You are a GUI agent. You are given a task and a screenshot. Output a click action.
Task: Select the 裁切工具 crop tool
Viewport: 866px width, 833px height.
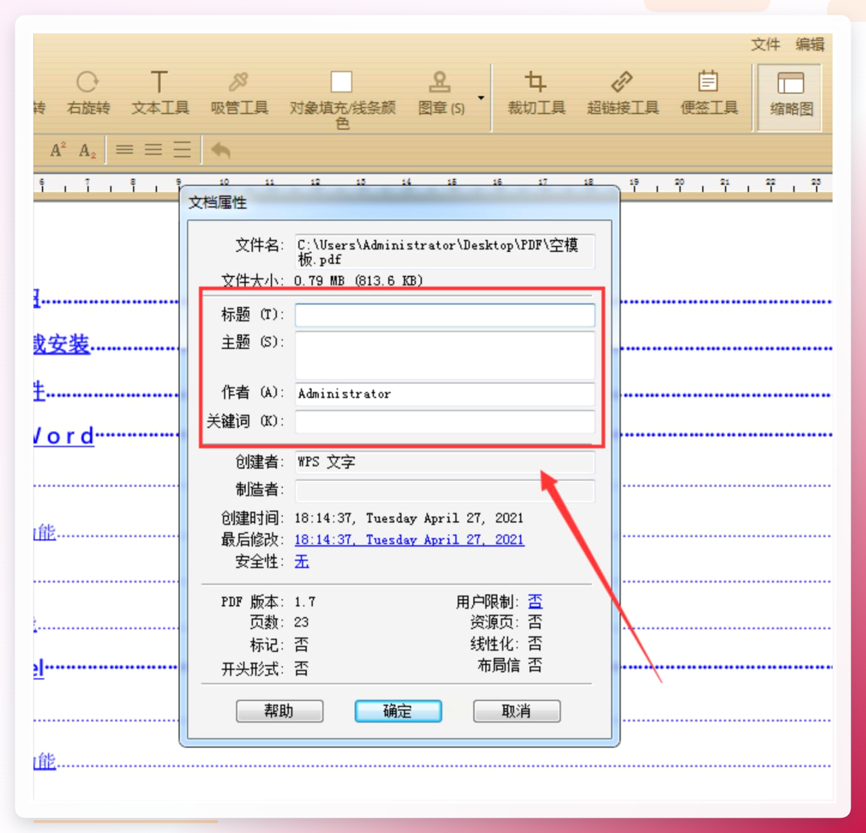(x=536, y=93)
